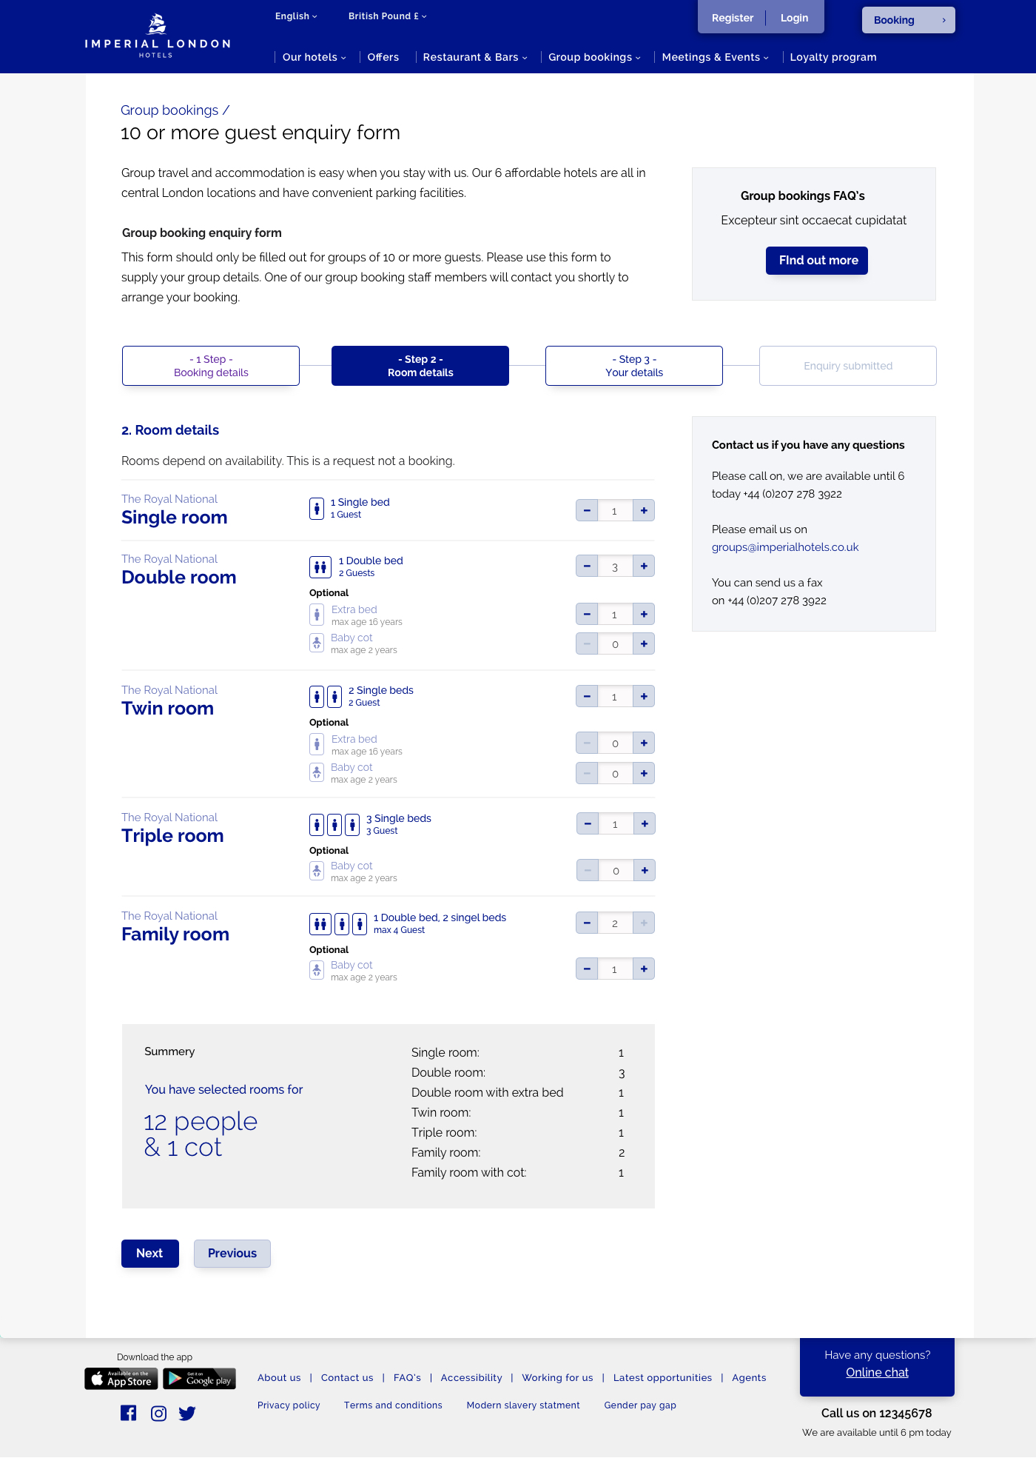Click the Google Play download badge

coord(199,1379)
